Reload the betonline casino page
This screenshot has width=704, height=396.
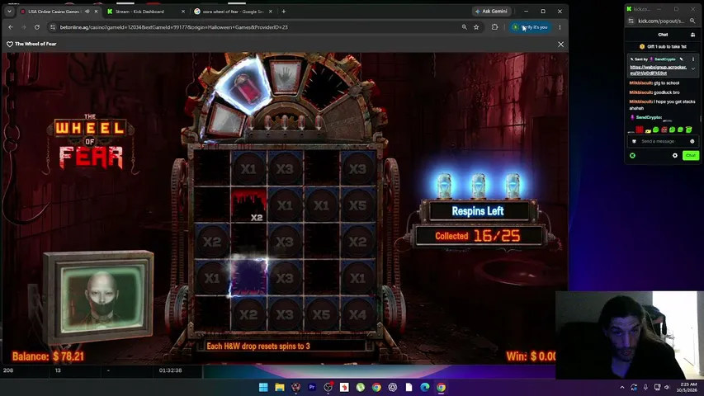click(x=37, y=27)
